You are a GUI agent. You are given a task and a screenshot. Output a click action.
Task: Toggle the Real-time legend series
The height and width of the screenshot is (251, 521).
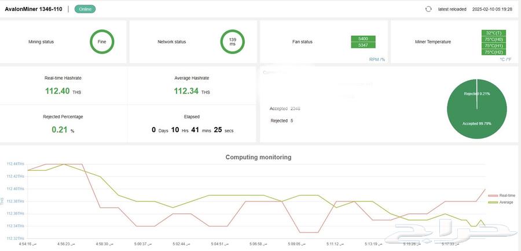pyautogui.click(x=502, y=196)
